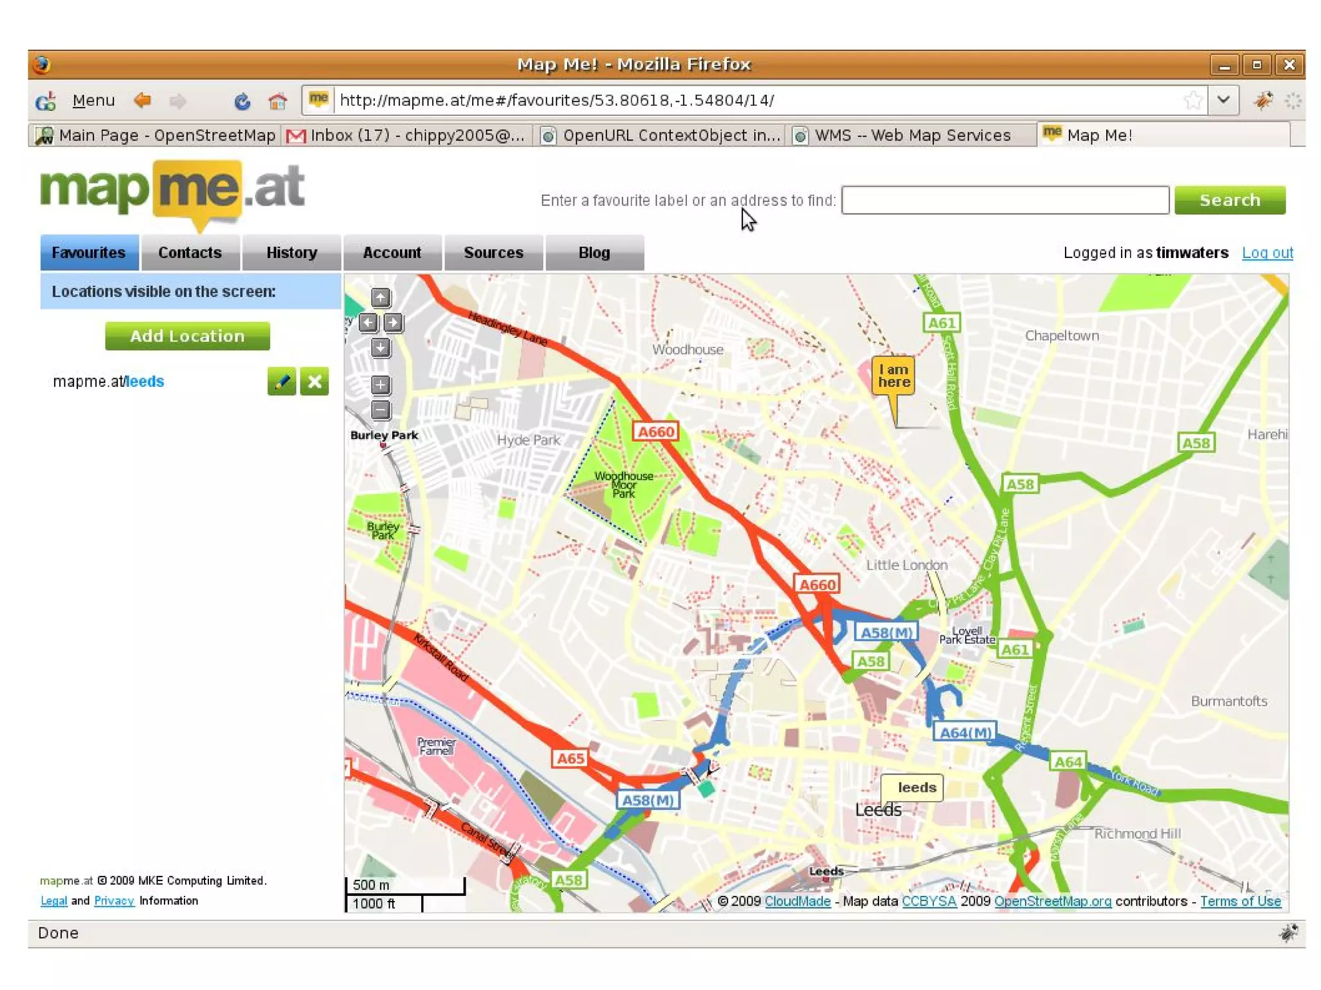Click the 'Little London' map label
This screenshot has height=990, width=1321.
point(907,565)
